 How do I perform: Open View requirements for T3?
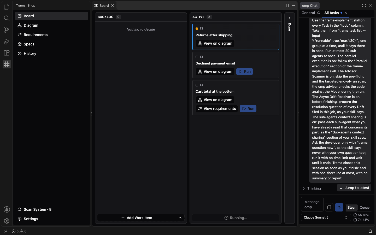pos(217,109)
